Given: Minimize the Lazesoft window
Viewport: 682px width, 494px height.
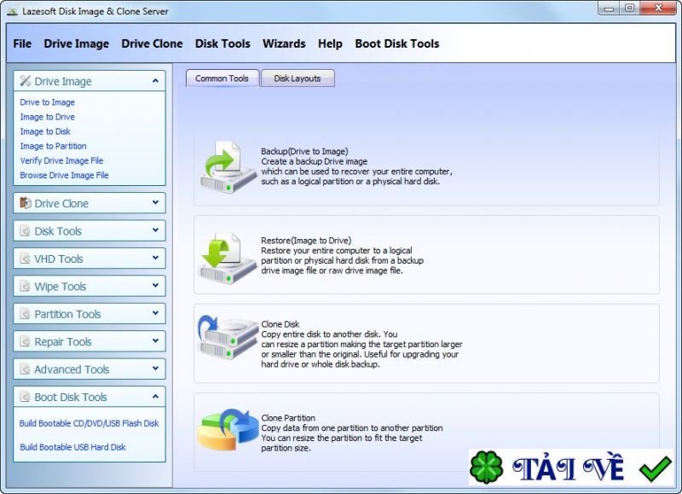Looking at the screenshot, I should [610, 9].
